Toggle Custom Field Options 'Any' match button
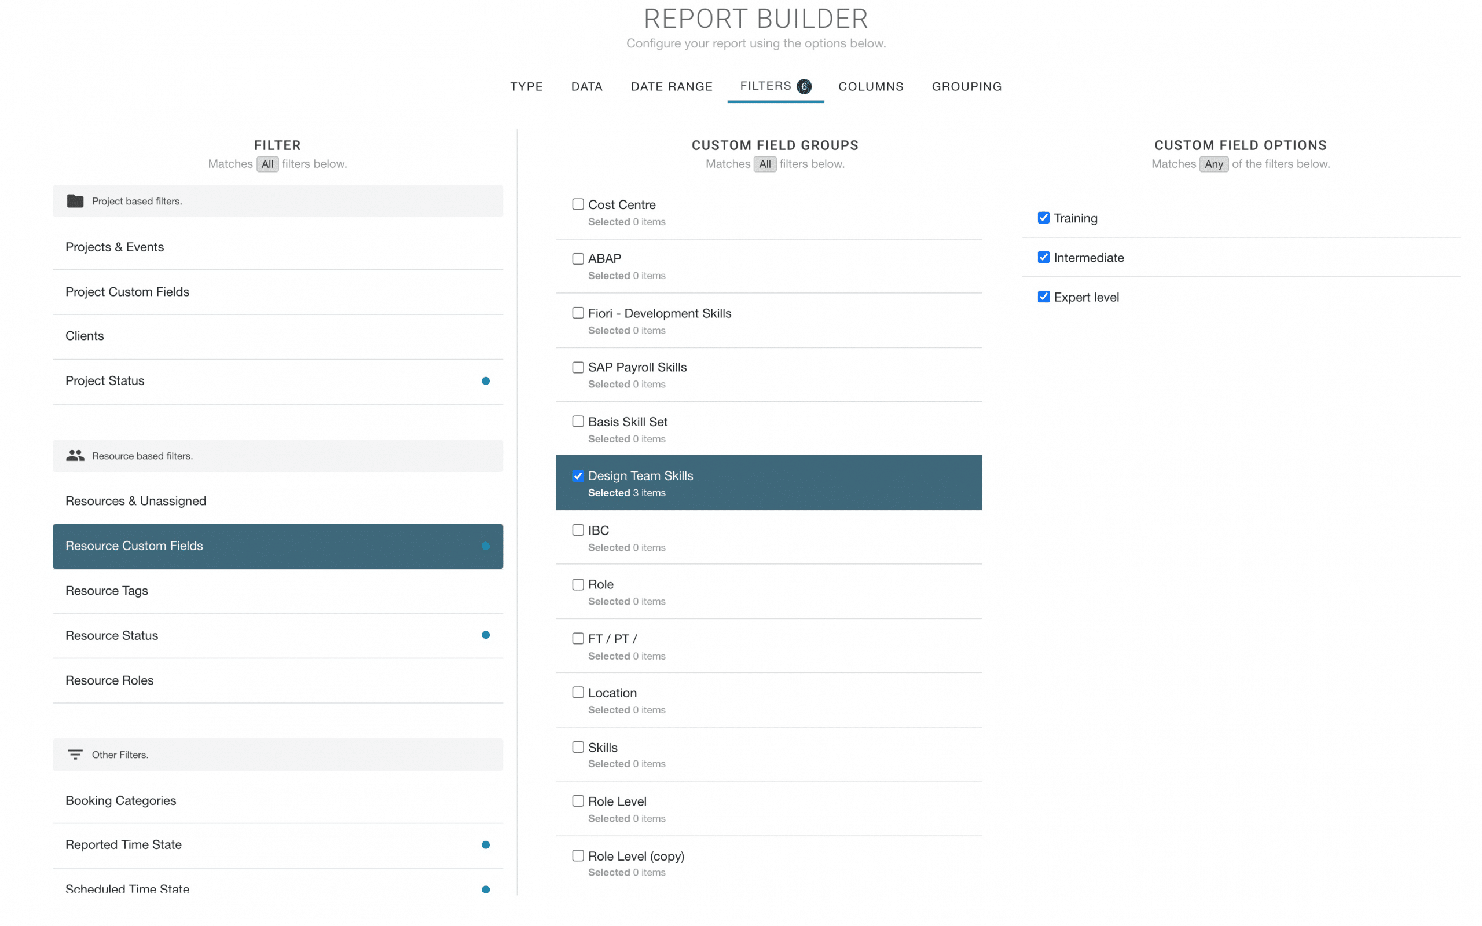The height and width of the screenshot is (926, 1482). pyautogui.click(x=1213, y=164)
